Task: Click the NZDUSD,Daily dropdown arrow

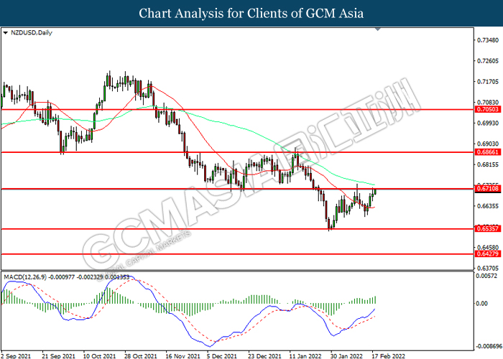Action: 6,33
